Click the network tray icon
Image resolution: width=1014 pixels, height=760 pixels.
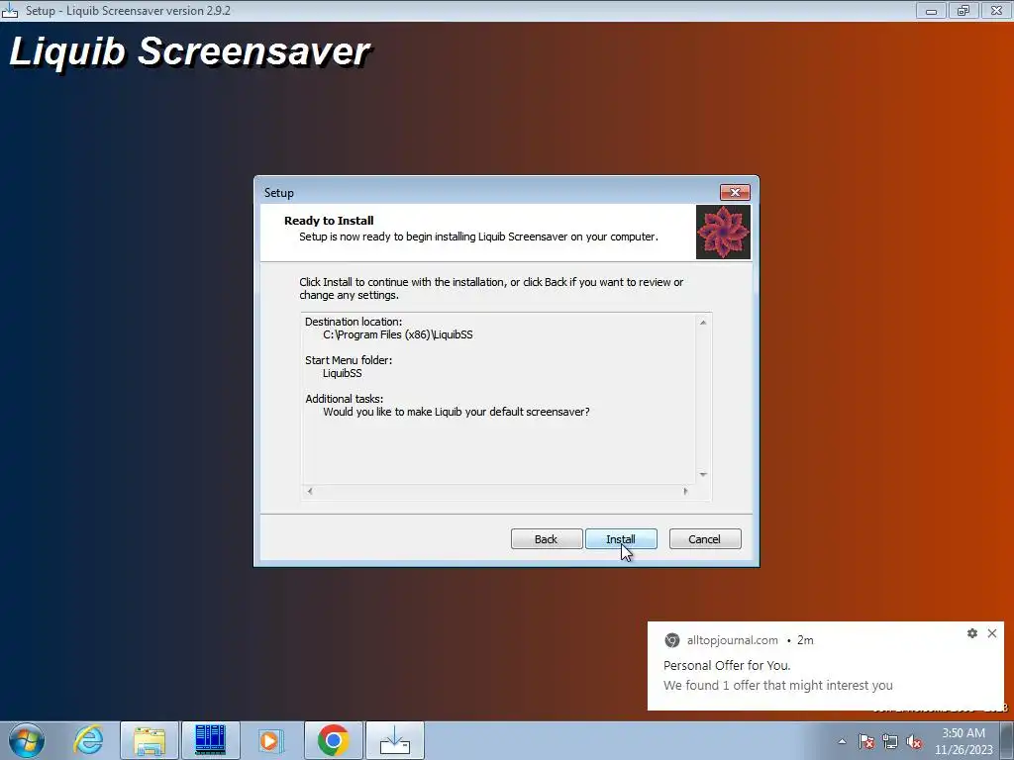(890, 741)
